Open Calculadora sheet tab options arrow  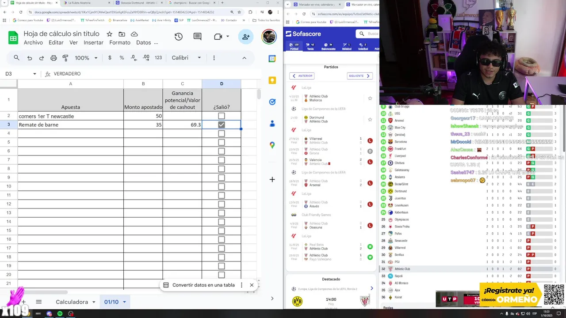tap(94, 302)
